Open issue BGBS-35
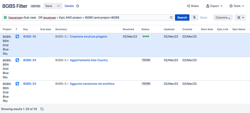250x113 pixels. click(30, 36)
